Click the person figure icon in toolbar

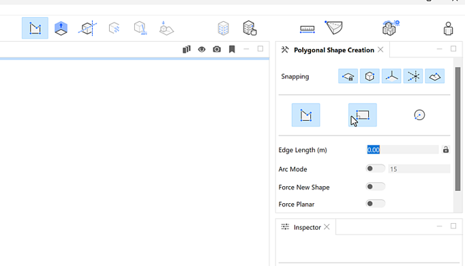448,29
